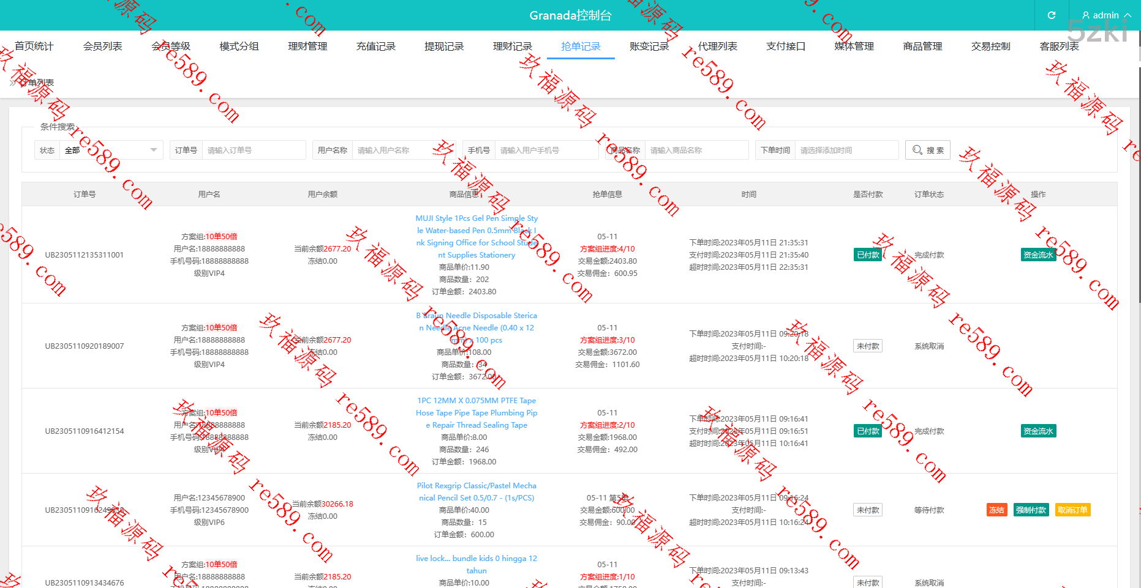
Task: Open the 下单时间 date picker field
Action: (x=846, y=150)
